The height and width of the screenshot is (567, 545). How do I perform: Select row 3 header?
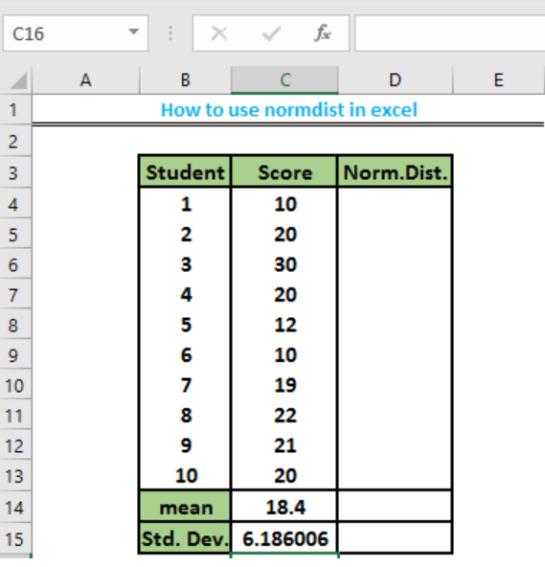click(13, 172)
